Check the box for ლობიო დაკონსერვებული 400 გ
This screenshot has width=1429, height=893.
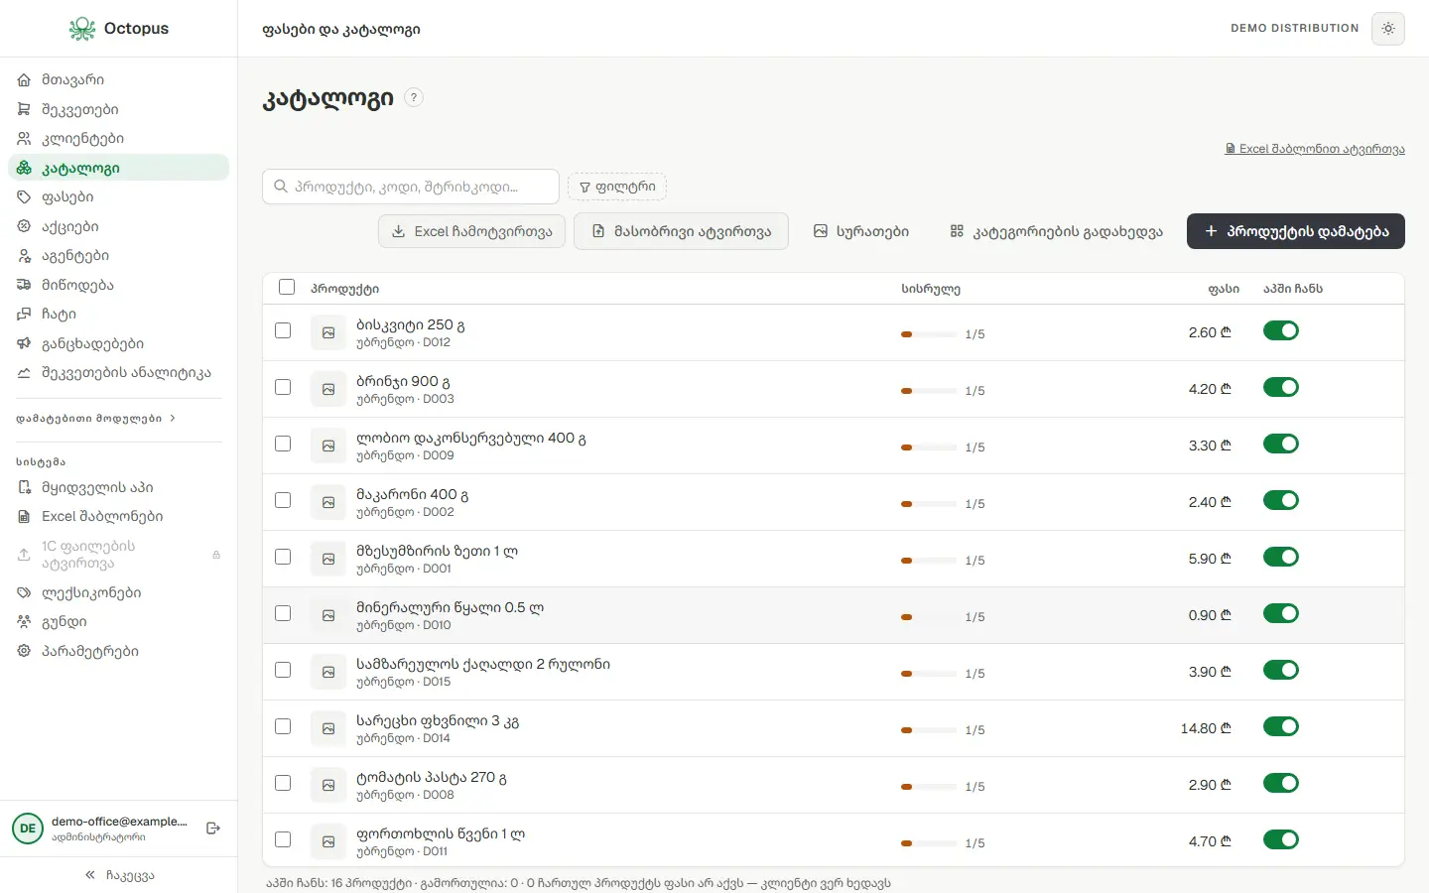coord(283,444)
